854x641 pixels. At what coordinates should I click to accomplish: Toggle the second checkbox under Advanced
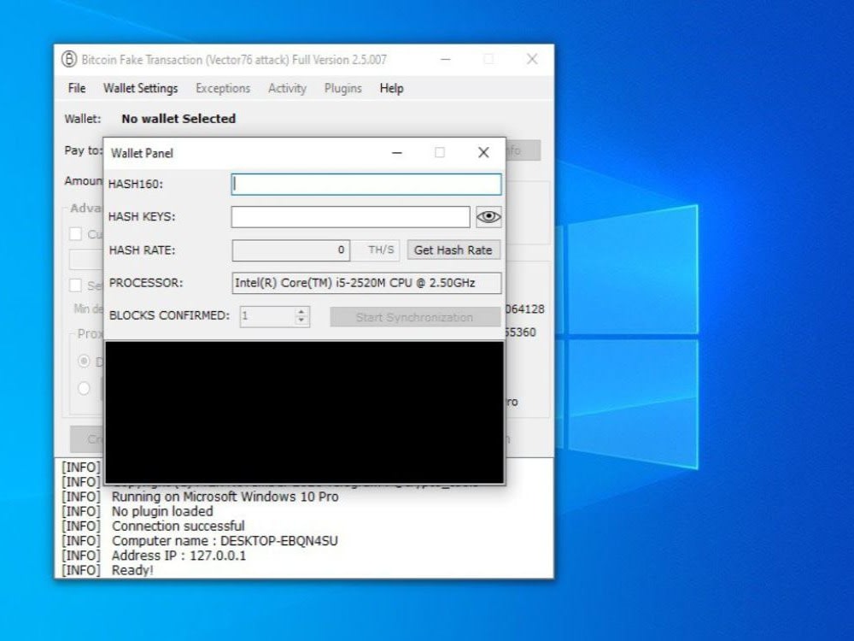coord(76,285)
